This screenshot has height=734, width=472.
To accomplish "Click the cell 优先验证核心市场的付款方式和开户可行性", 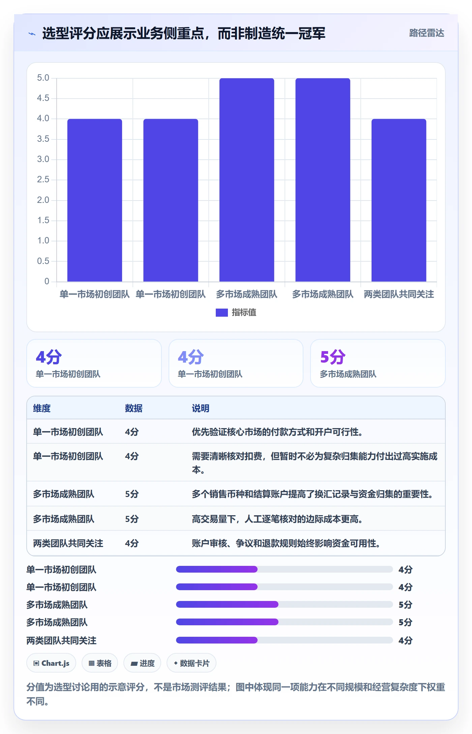I will pos(277,432).
